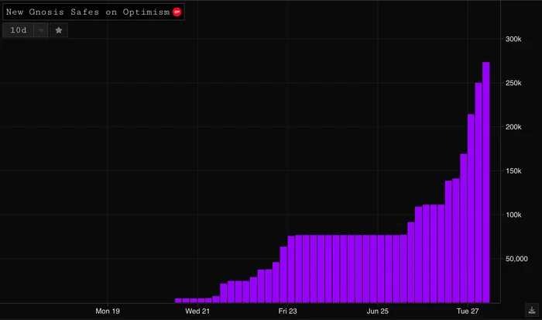This screenshot has height=320, width=542.
Task: Select the 10d time range button
Action: click(19, 30)
